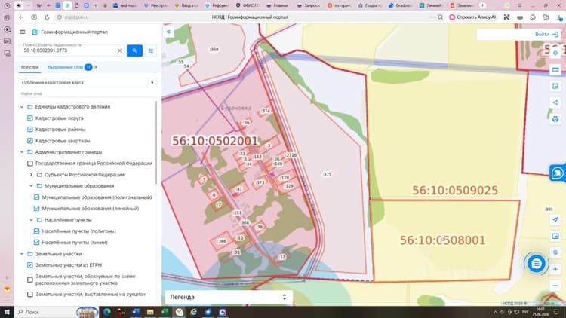Select the Выделенные слои tab
Image resolution: width=566 pixels, height=318 pixels.
[x=66, y=67]
